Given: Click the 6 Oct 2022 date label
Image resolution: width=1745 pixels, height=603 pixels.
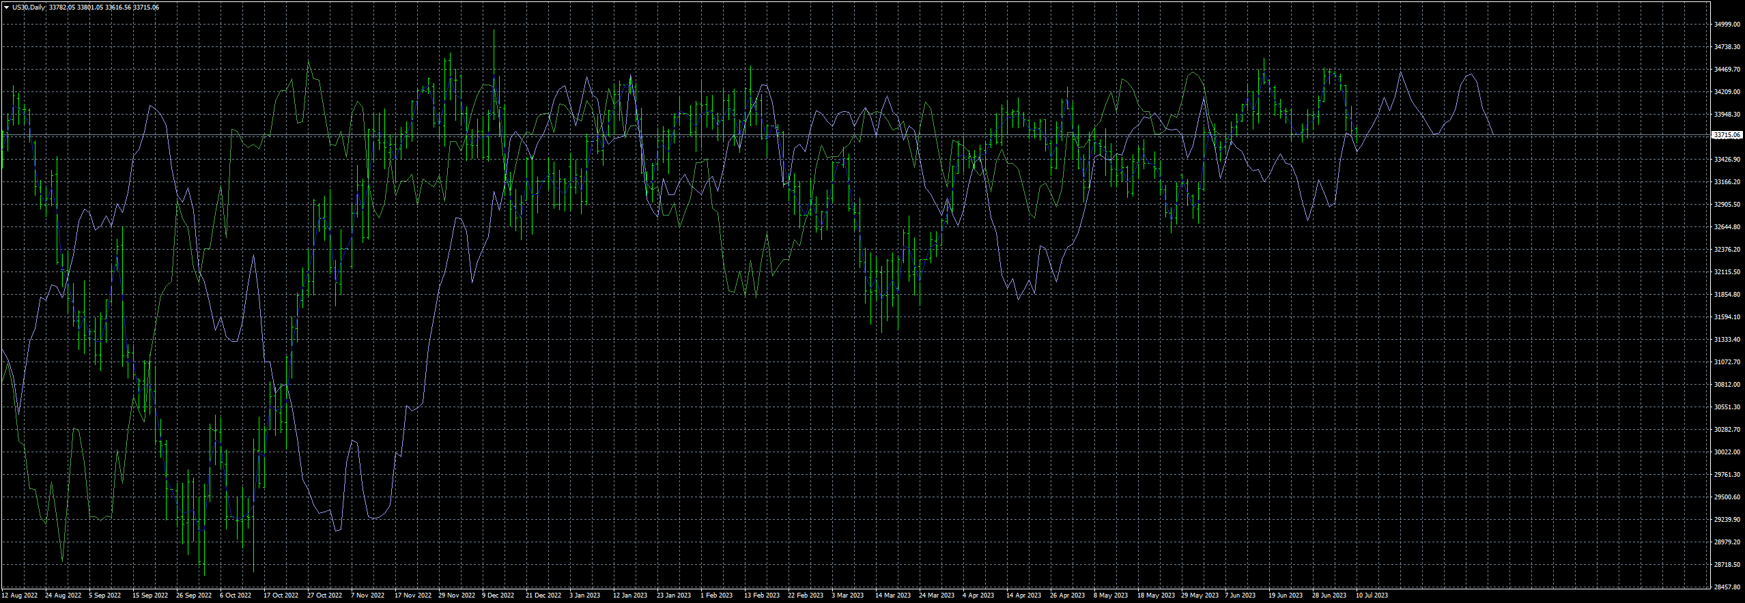Looking at the screenshot, I should [236, 595].
